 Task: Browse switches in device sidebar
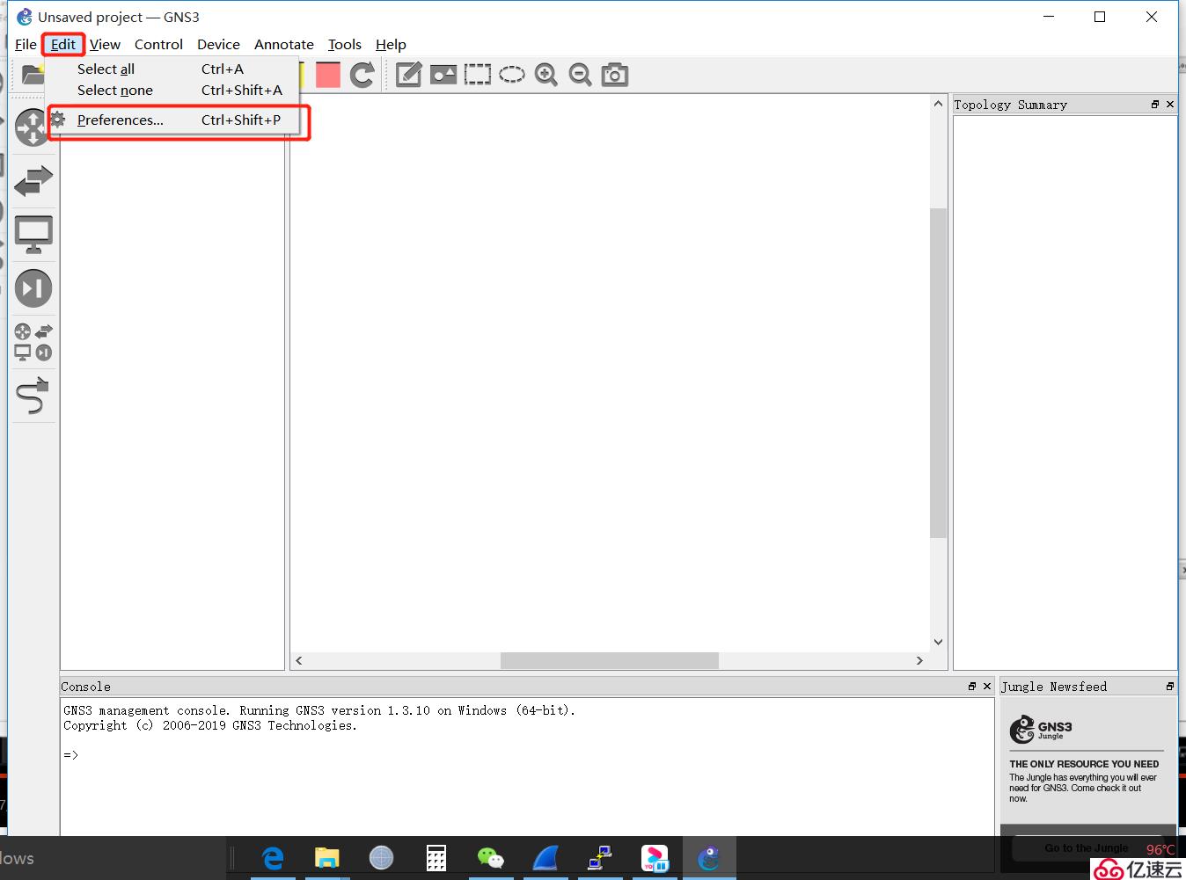(x=33, y=180)
